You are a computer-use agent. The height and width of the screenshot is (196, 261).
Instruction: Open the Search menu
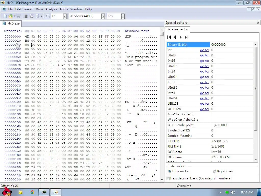point(28,9)
